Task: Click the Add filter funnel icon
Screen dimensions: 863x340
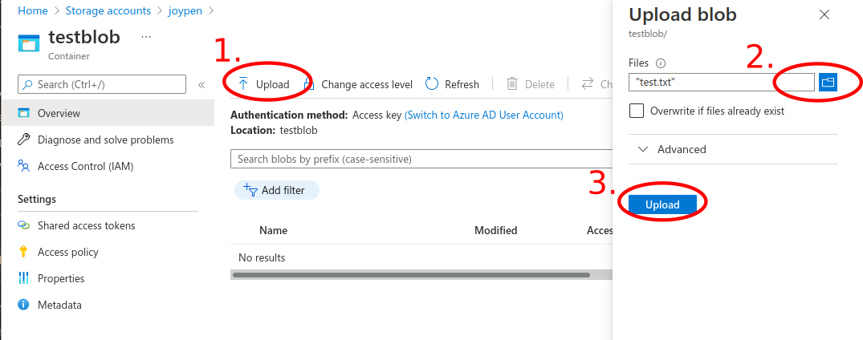Action: (x=250, y=190)
